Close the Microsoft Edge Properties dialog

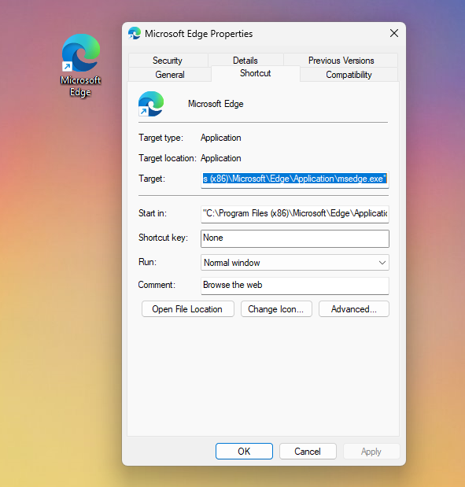394,33
